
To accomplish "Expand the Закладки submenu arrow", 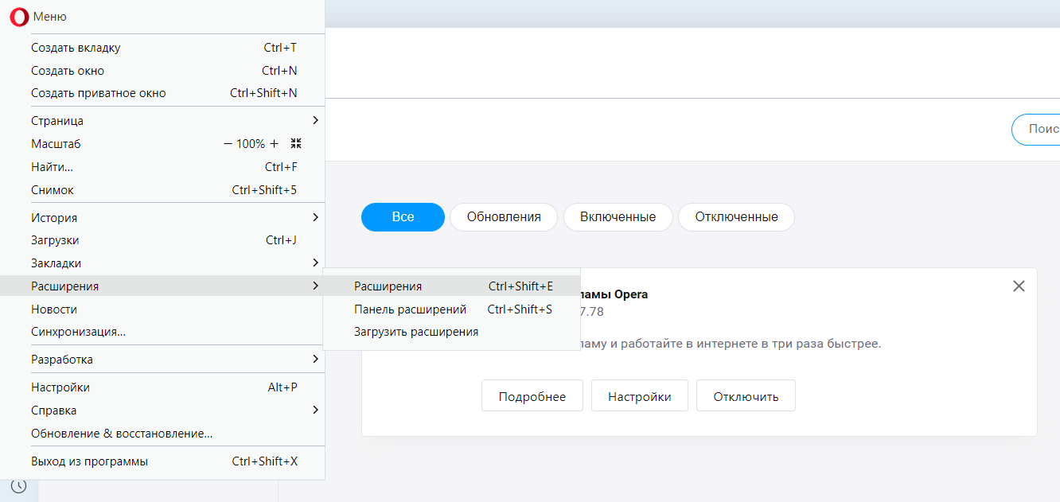I will (316, 263).
